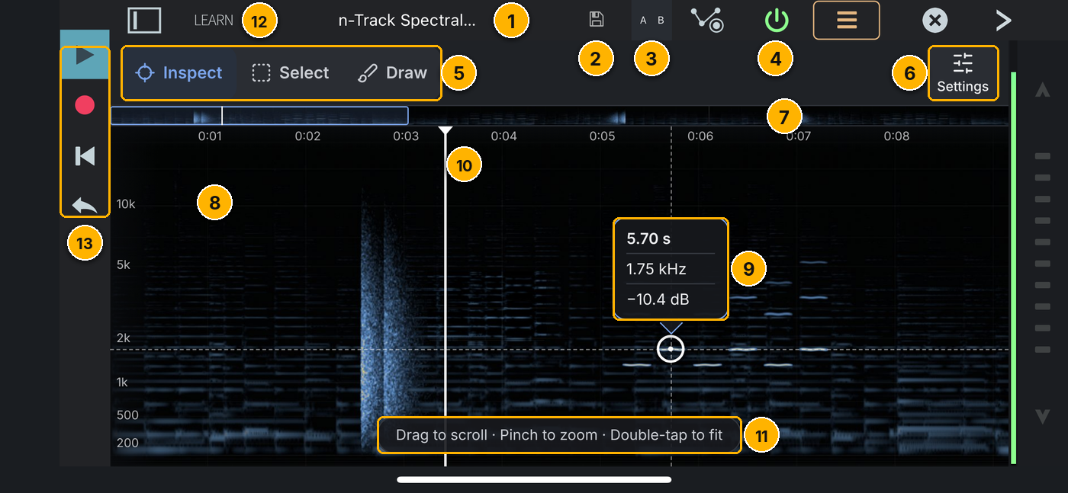Switch to Inspect mode
The width and height of the screenshot is (1068, 493).
179,73
